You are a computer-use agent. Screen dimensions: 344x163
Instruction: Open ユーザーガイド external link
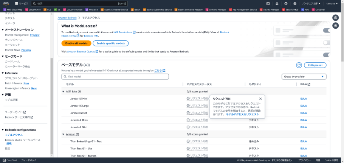point(15,112)
